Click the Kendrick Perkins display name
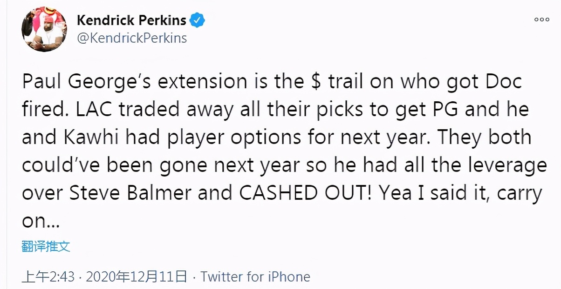 click(x=131, y=20)
